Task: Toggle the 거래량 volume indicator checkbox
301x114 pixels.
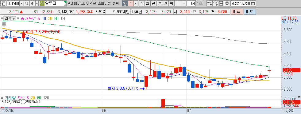Action: pos(2,98)
